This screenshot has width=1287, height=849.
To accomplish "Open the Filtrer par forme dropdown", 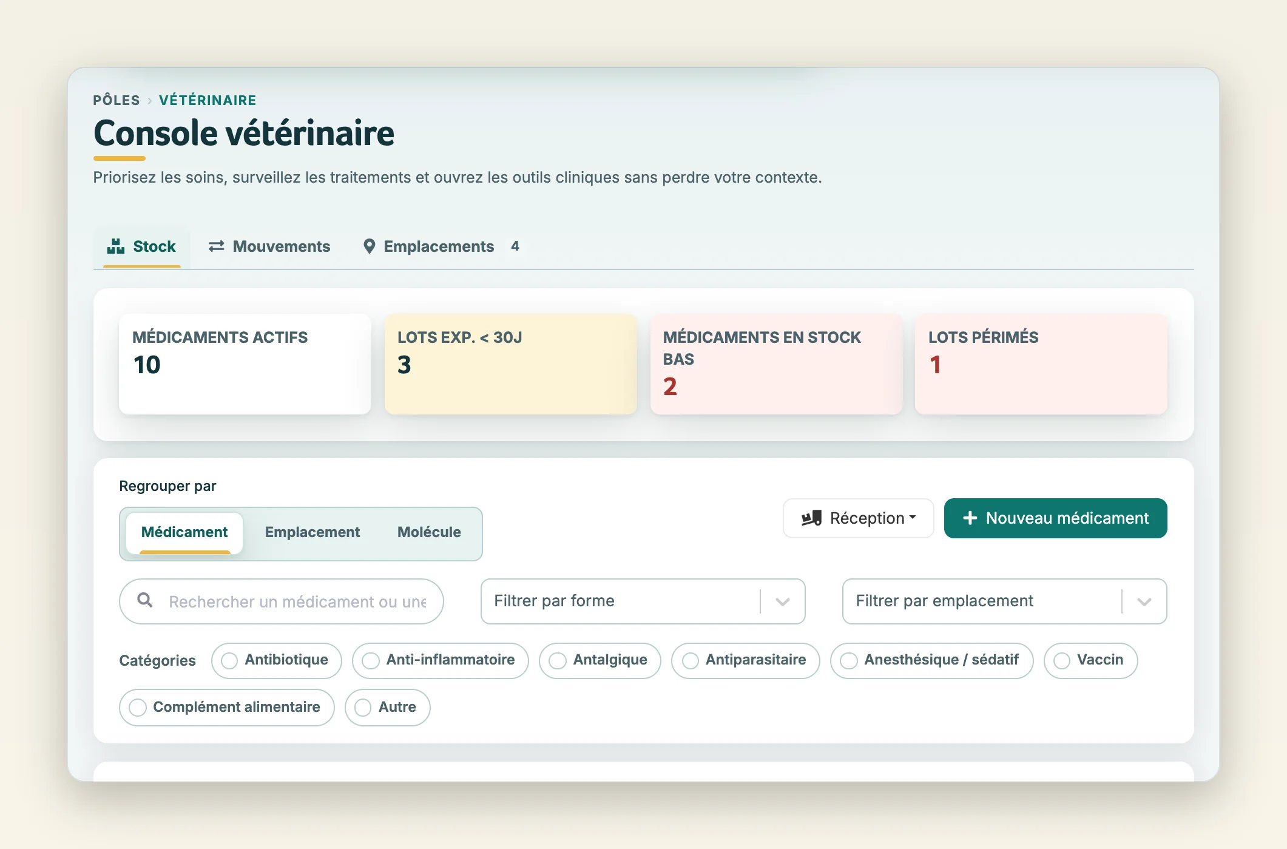I will pyautogui.click(x=643, y=601).
